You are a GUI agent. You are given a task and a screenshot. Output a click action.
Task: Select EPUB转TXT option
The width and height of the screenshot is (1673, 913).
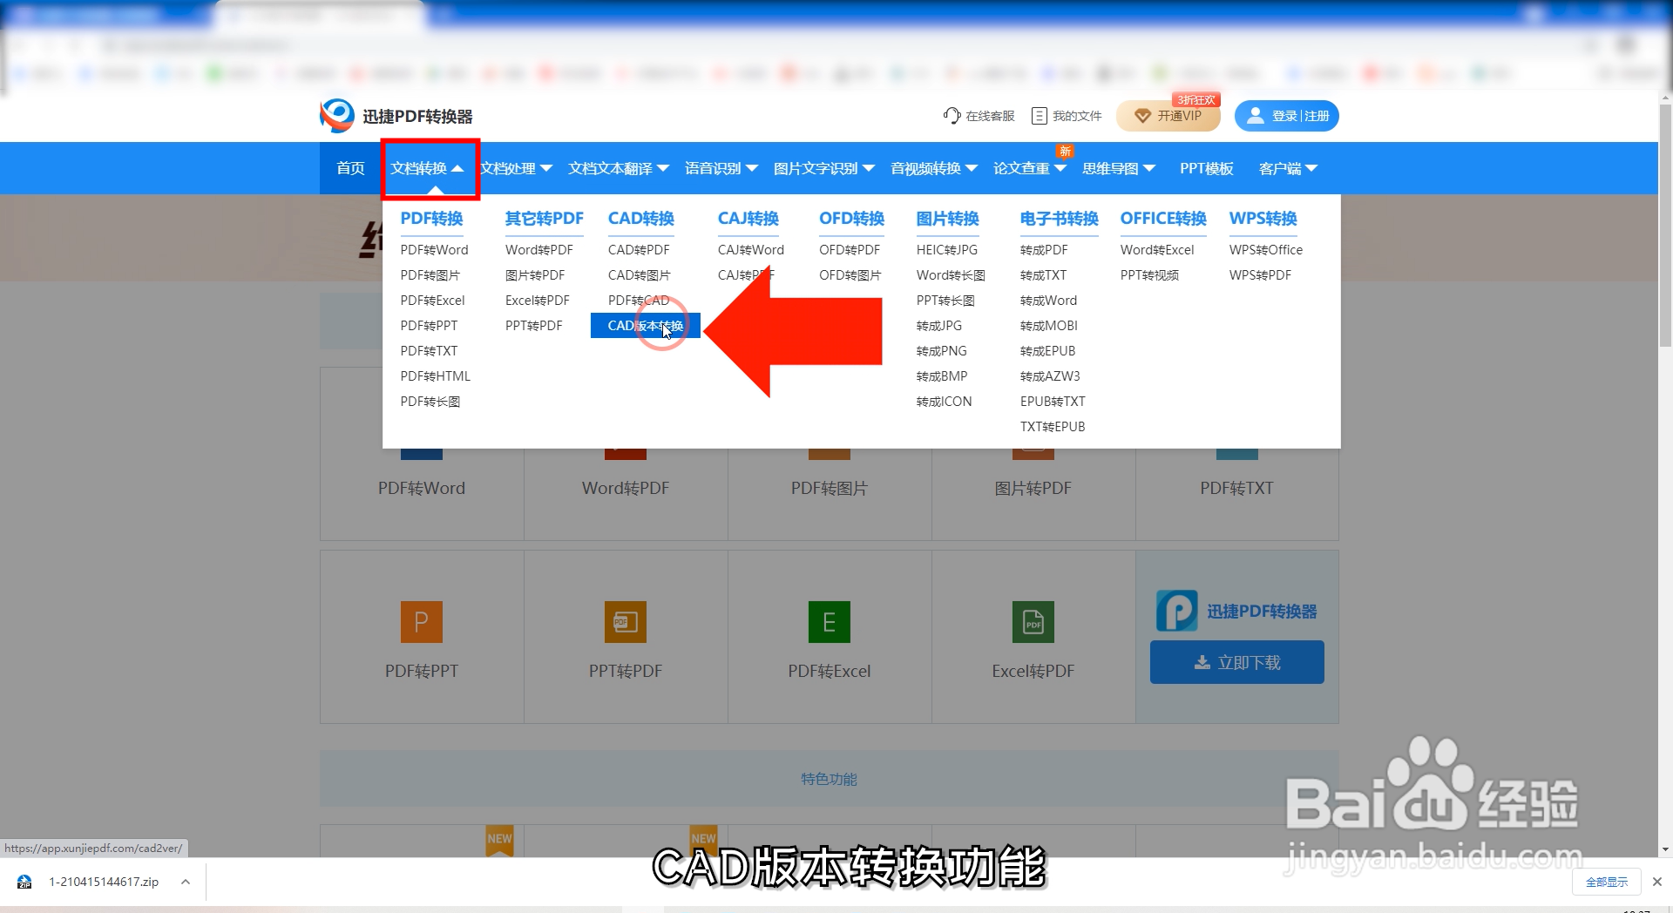coord(1053,402)
